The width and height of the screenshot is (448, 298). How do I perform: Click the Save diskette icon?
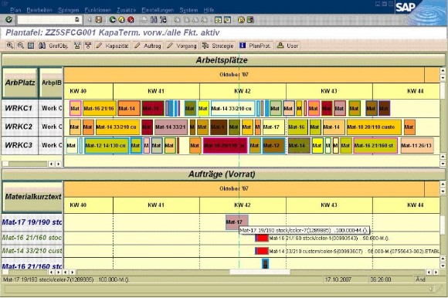[x=99, y=20]
